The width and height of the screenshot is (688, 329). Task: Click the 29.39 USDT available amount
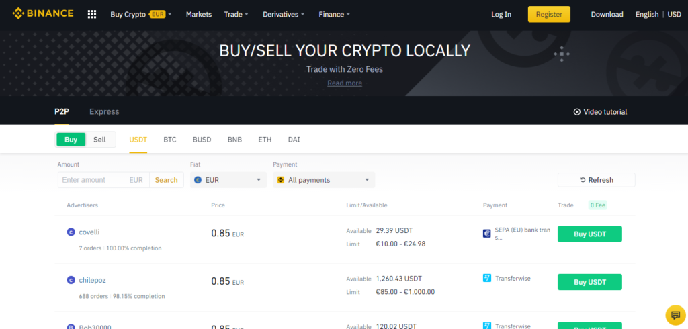pyautogui.click(x=394, y=231)
